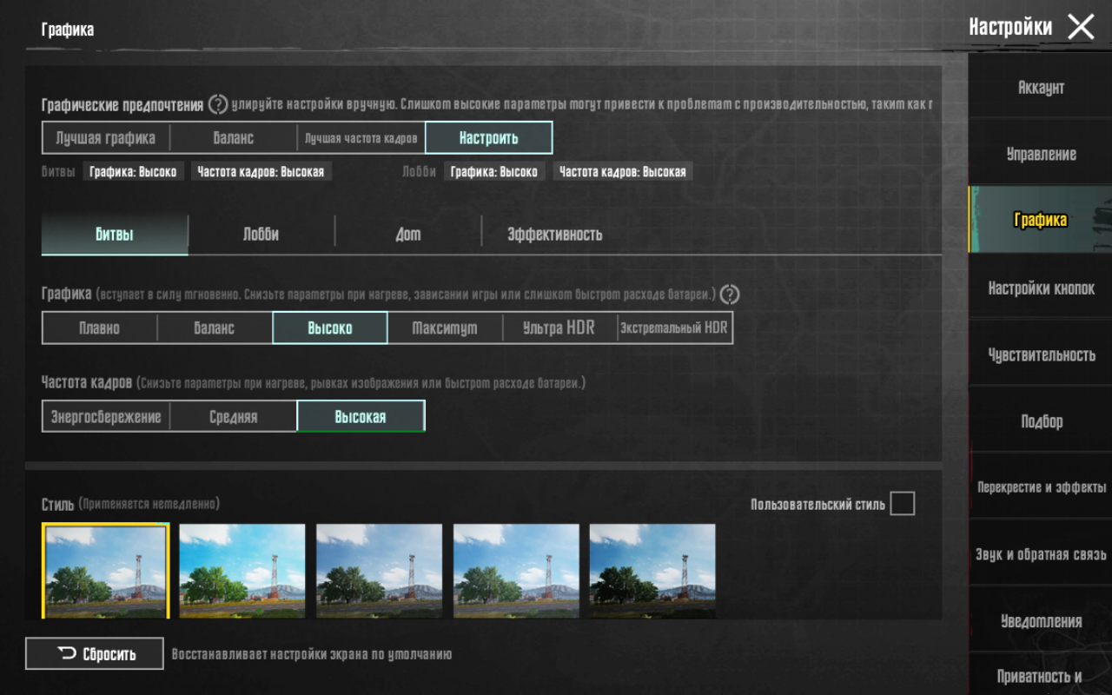Choose Ультра HDR graphics quality
The height and width of the screenshot is (695, 1112).
coord(559,328)
